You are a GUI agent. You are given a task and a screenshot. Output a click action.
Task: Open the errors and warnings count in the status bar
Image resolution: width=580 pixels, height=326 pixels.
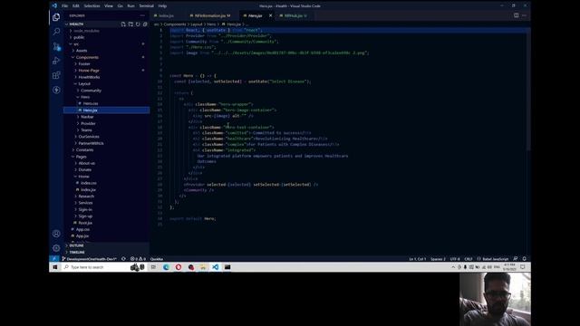click(x=138, y=259)
